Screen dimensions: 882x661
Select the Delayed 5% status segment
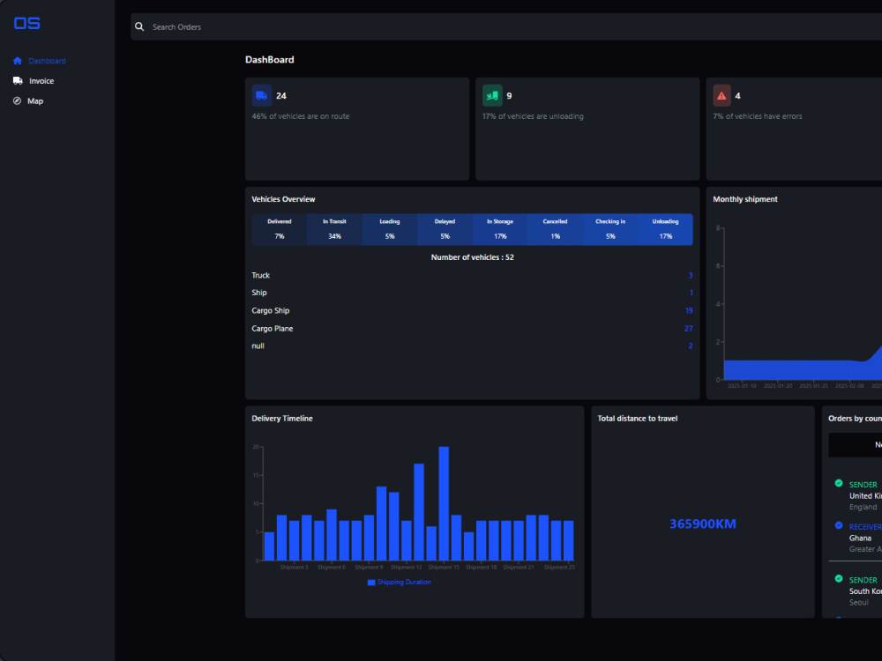pos(445,229)
